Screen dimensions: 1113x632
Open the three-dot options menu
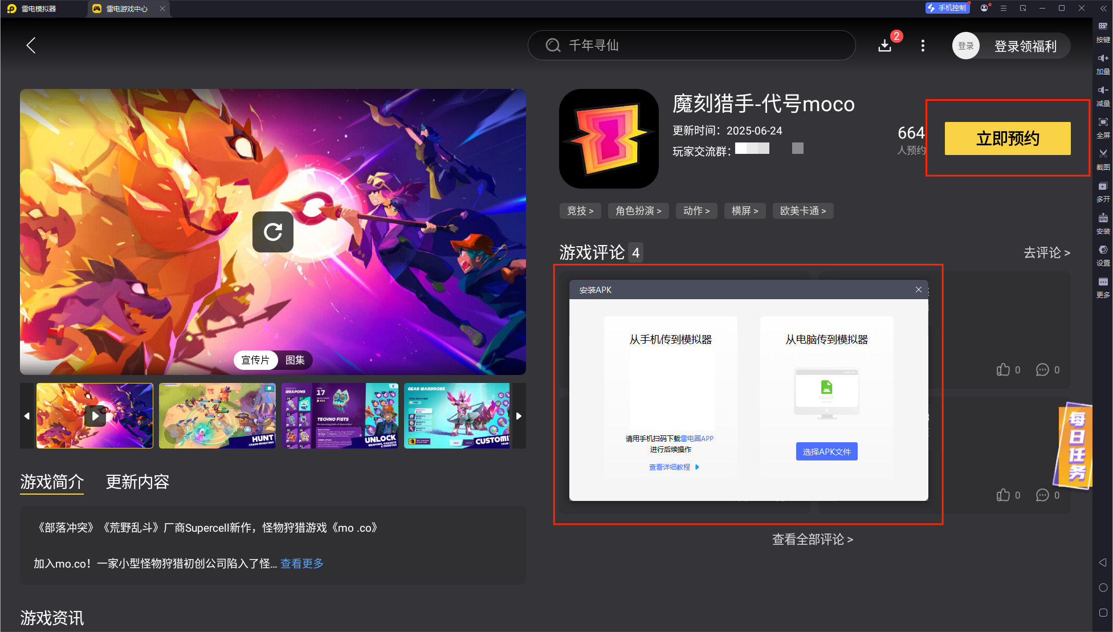point(923,46)
